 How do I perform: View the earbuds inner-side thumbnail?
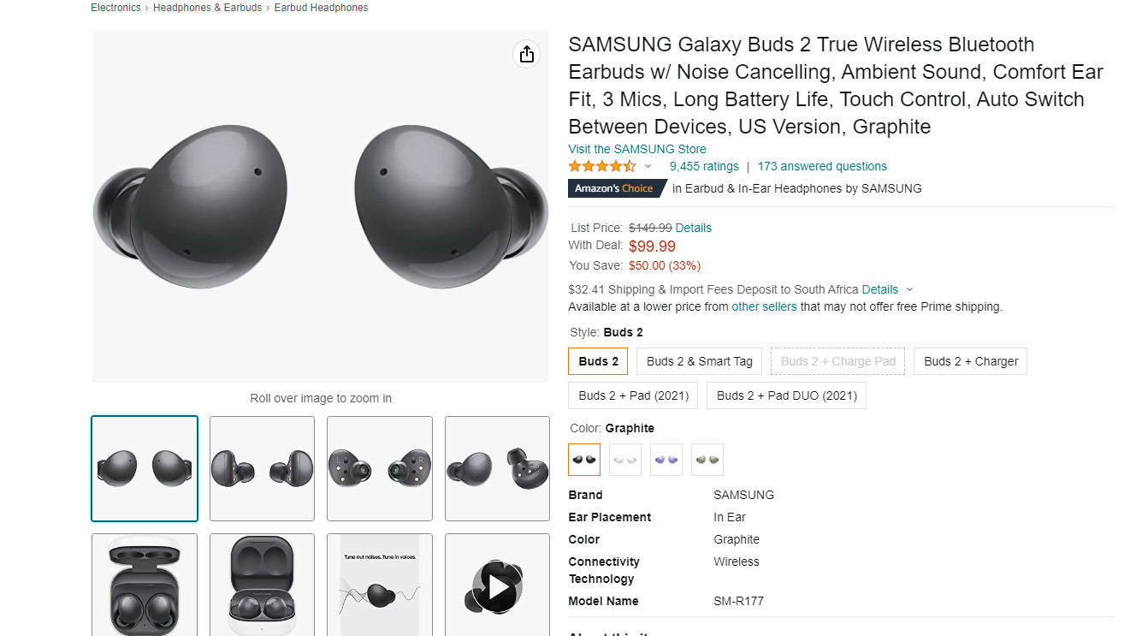click(380, 468)
